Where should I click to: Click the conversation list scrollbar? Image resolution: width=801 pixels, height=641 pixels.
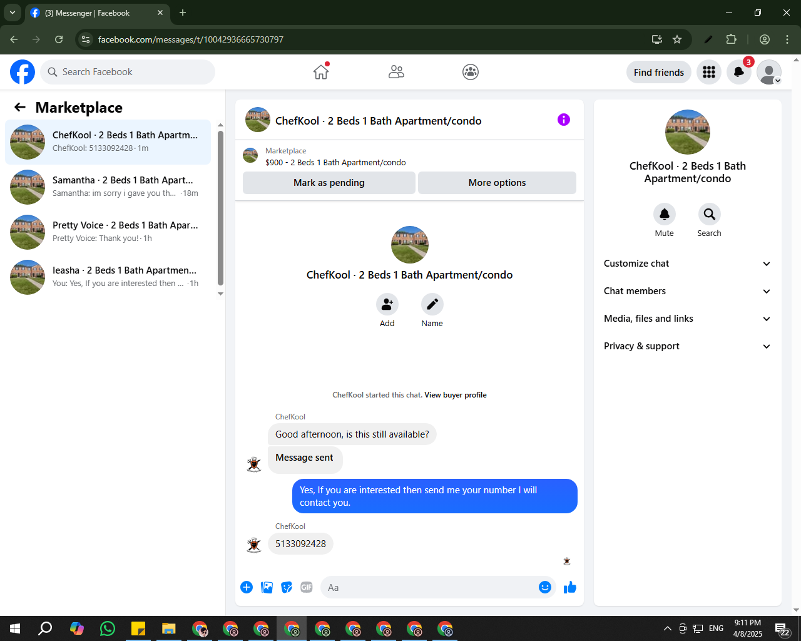coord(220,208)
